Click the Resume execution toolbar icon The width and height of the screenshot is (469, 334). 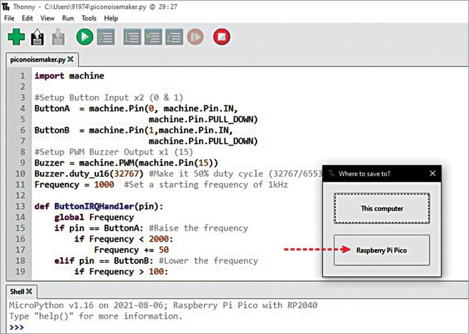(x=195, y=37)
